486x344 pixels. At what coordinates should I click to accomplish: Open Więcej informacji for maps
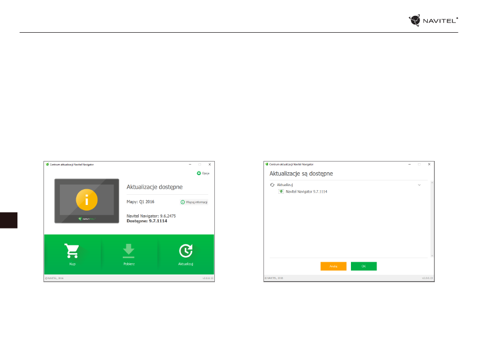[x=194, y=202]
